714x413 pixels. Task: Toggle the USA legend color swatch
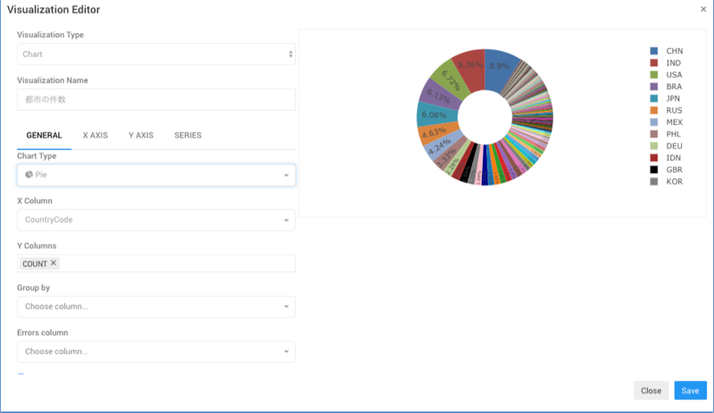tap(654, 75)
